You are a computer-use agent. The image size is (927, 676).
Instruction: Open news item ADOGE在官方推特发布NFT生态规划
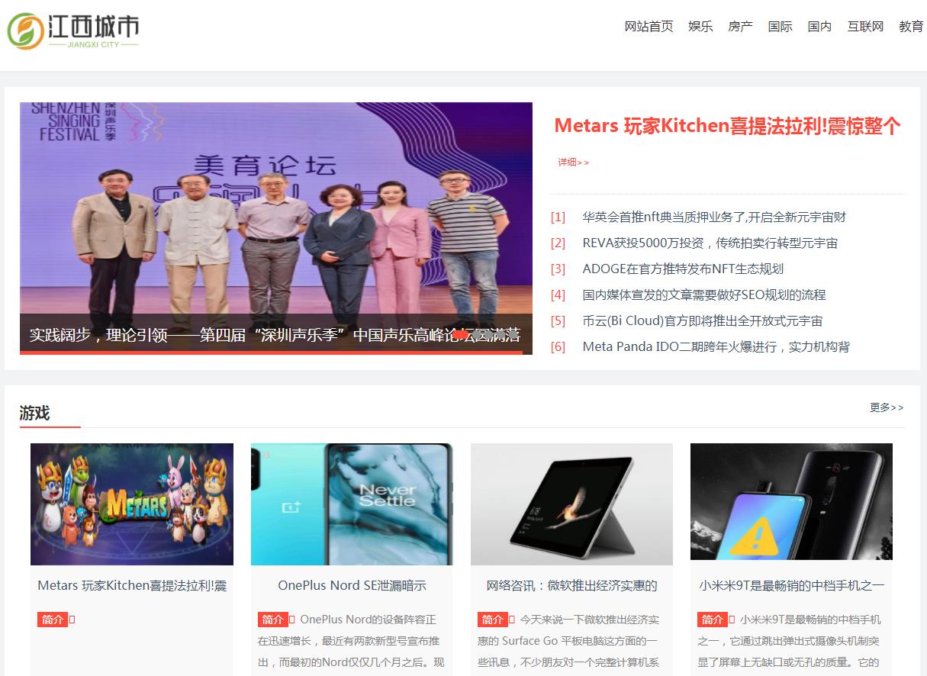coord(683,269)
